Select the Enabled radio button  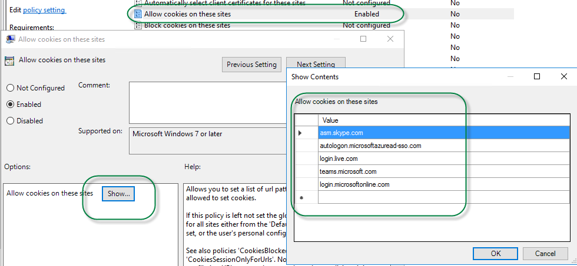11,105
